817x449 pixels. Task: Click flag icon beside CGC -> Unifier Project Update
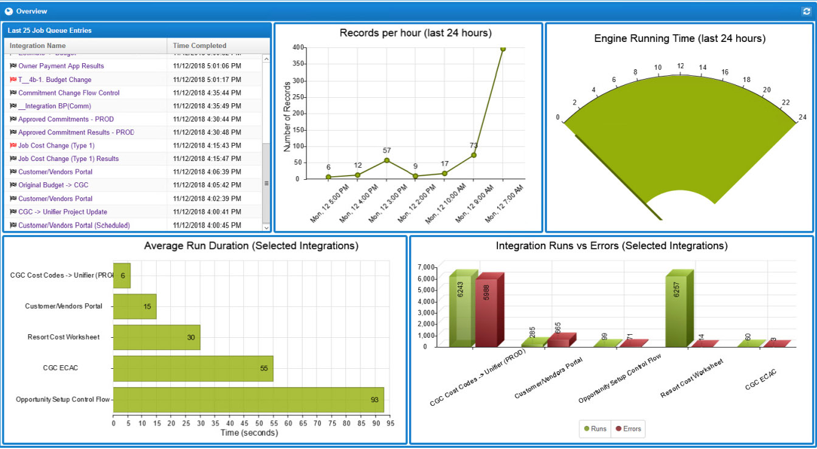[13, 212]
